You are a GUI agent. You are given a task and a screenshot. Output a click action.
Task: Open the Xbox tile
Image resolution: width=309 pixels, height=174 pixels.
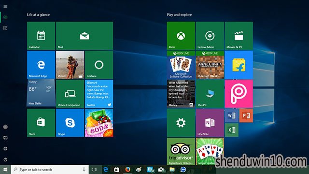pos(181,36)
